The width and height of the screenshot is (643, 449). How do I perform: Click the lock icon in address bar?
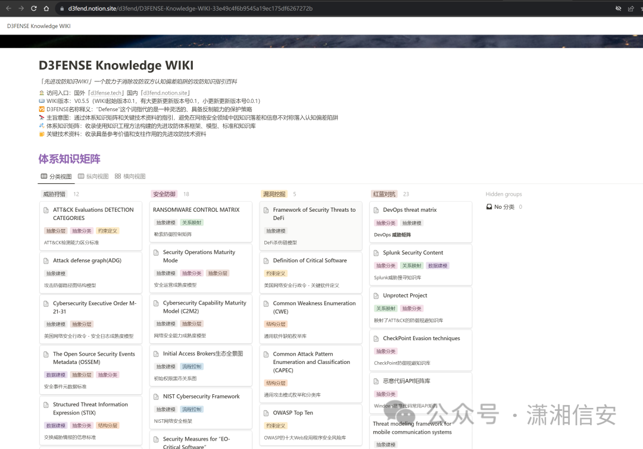coord(62,8)
